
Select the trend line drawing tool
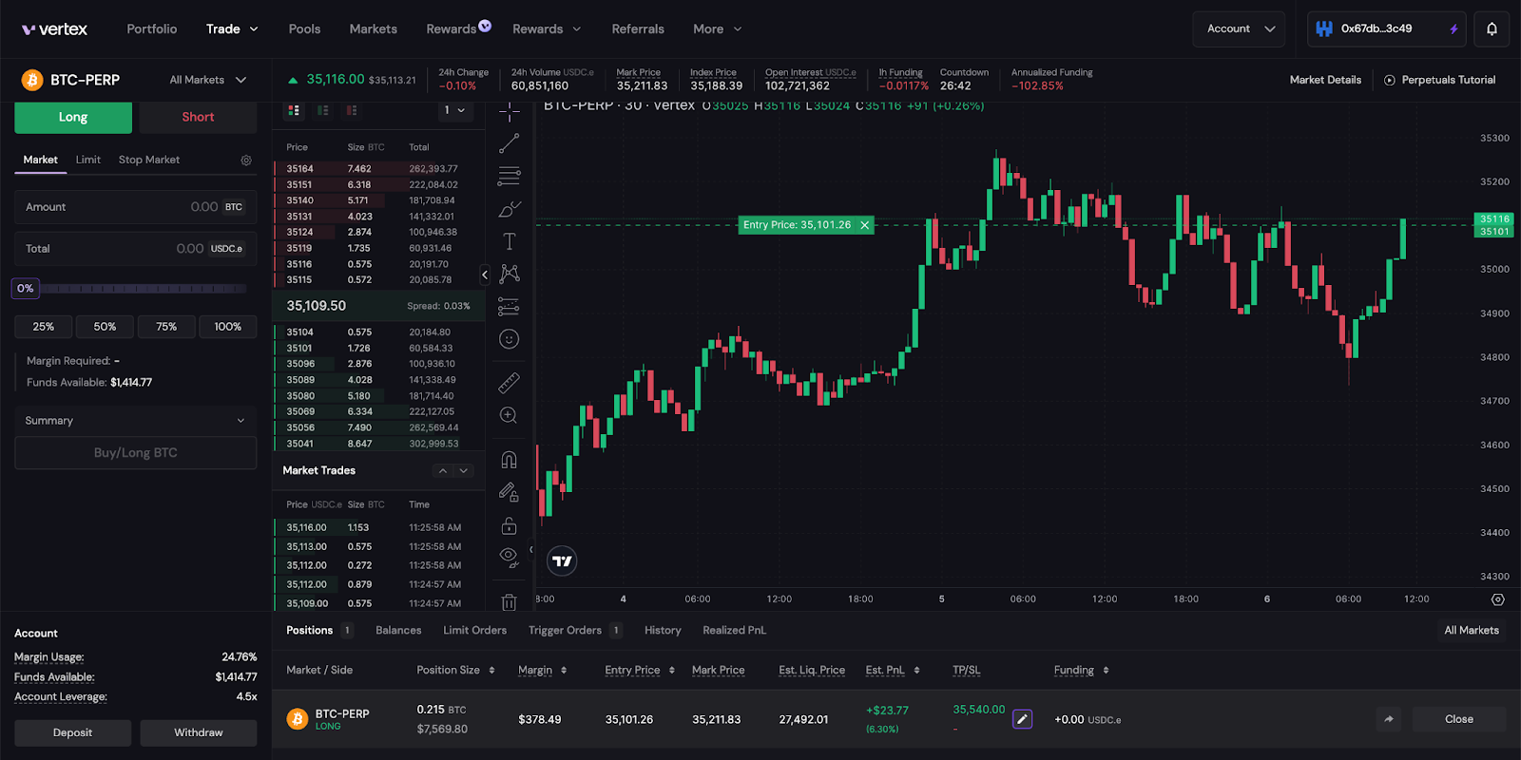pyautogui.click(x=510, y=143)
